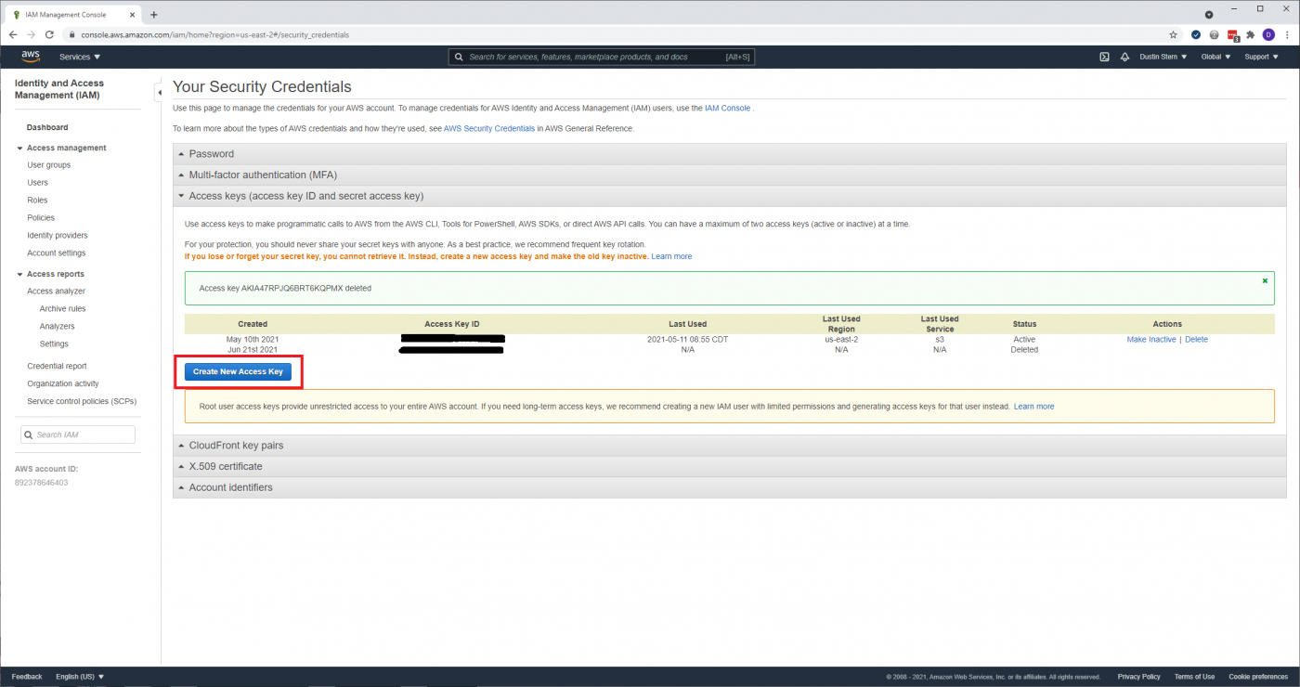Open Account settings in sidebar
The width and height of the screenshot is (1300, 687).
pos(57,253)
